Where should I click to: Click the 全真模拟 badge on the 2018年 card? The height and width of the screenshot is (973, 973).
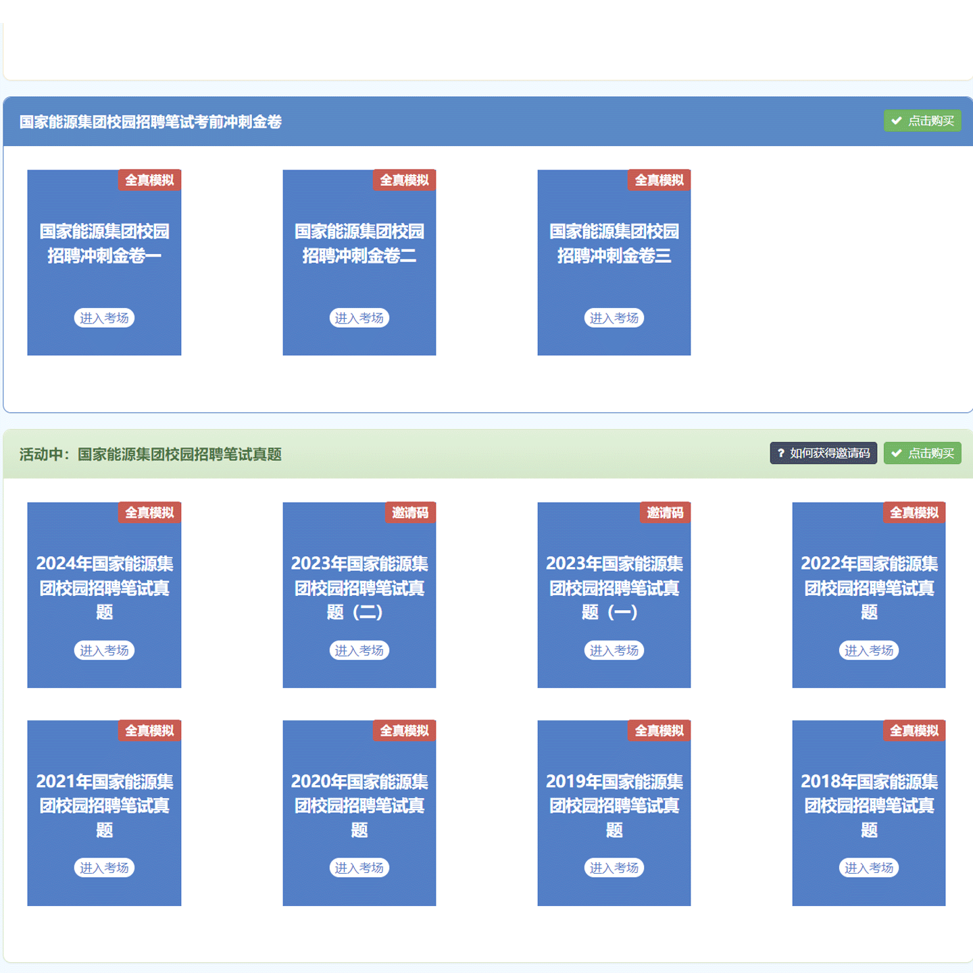click(x=914, y=730)
